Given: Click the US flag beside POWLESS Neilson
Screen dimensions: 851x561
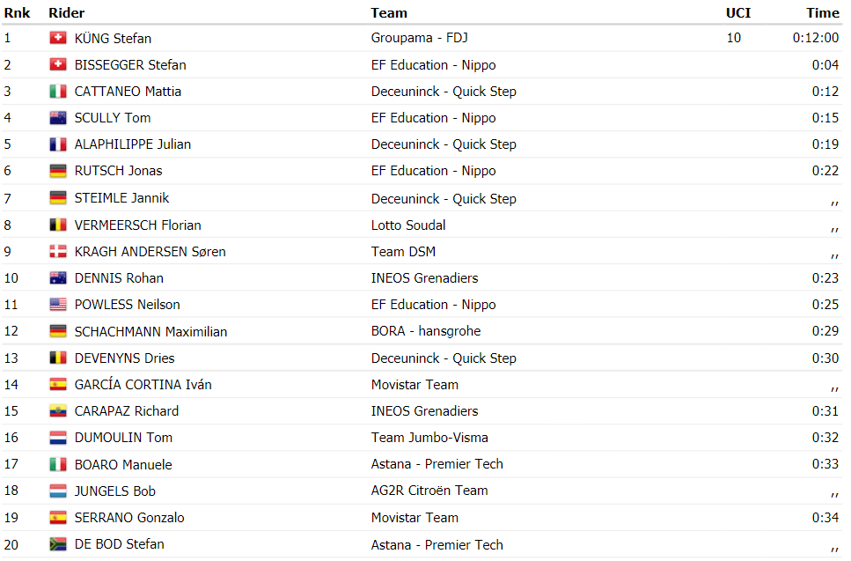Looking at the screenshot, I should pyautogui.click(x=57, y=305).
